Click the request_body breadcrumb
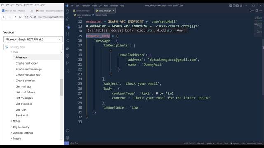Image resolution: width=264 pixels, height=148 pixels. pyautogui.click(x=101, y=15)
